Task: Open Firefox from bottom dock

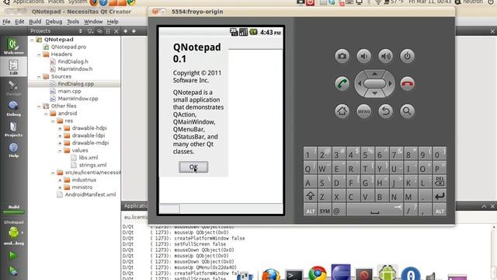Action: 270,275
